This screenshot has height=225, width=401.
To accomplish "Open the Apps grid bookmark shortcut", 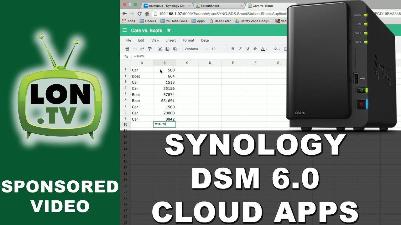I will click(x=129, y=21).
